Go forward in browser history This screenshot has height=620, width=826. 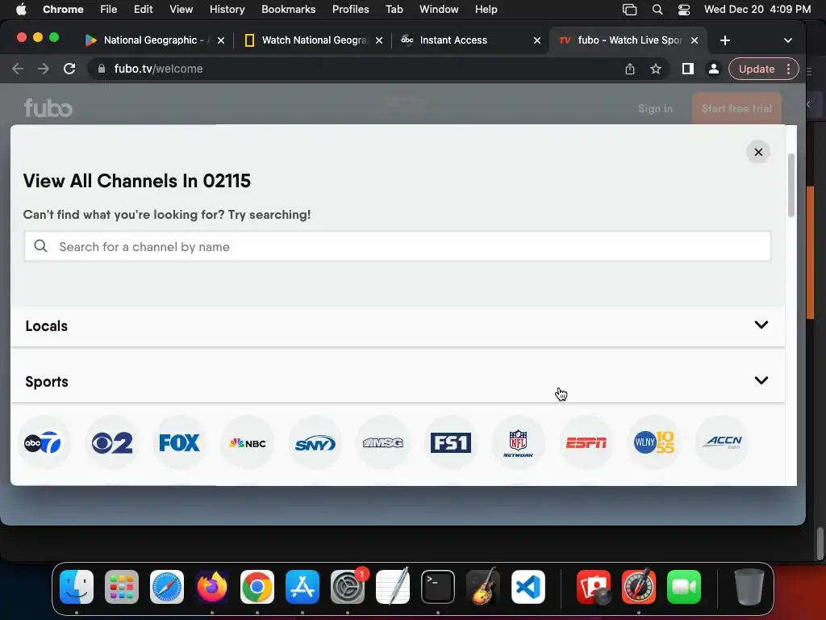point(44,69)
